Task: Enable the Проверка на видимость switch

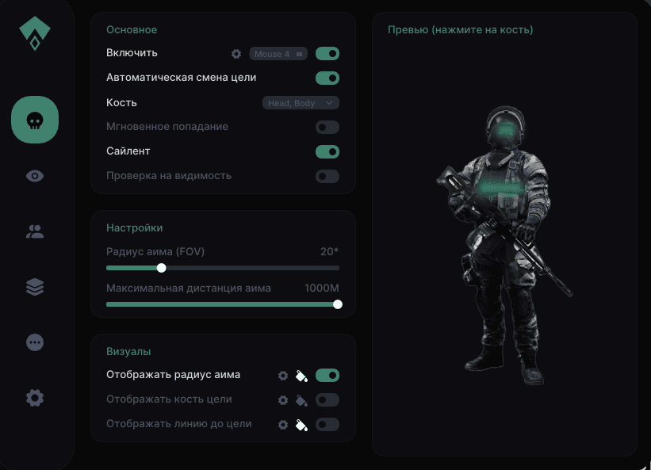Action: click(327, 176)
